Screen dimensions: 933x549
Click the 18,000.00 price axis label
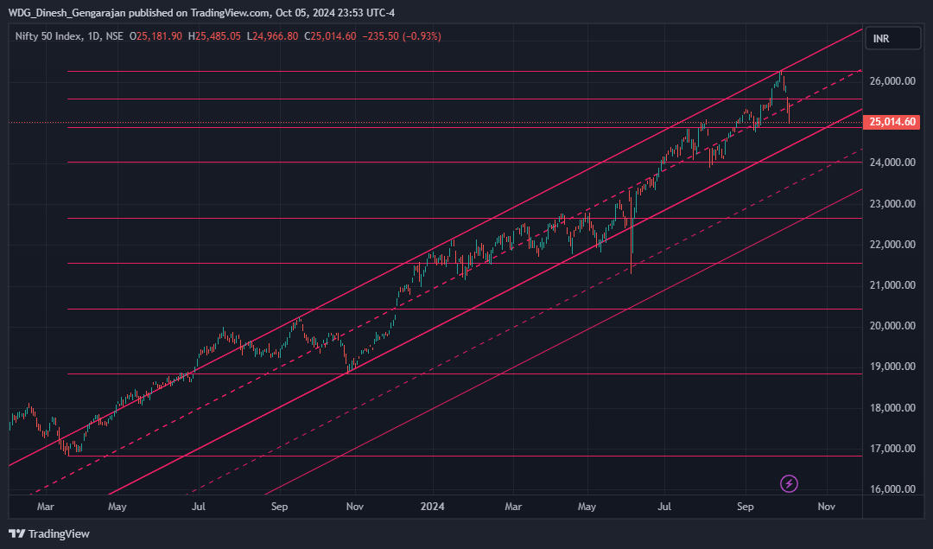[892, 408]
